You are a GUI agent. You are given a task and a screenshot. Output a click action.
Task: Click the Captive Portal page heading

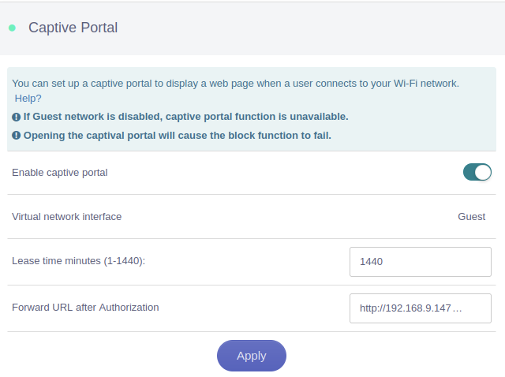[73, 28]
